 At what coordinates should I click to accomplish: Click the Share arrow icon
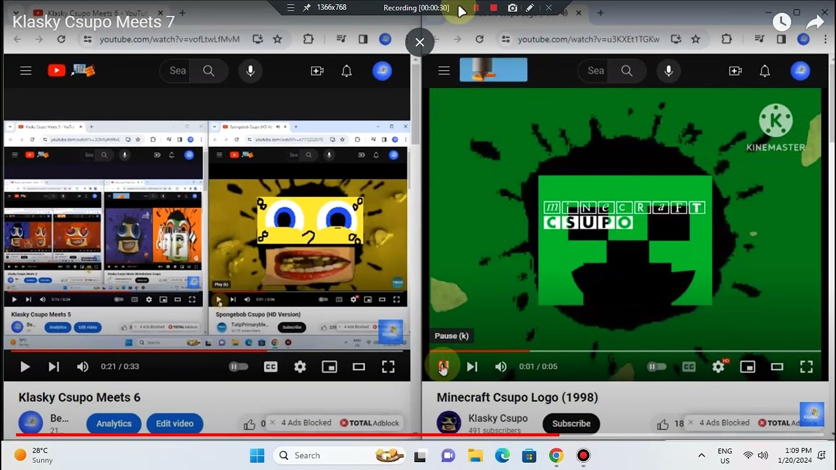tap(815, 23)
